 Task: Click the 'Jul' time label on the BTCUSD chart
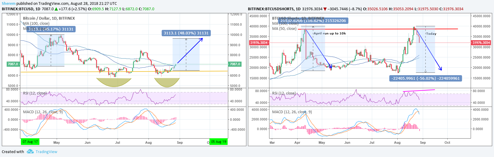pyautogui.click(x=118, y=143)
